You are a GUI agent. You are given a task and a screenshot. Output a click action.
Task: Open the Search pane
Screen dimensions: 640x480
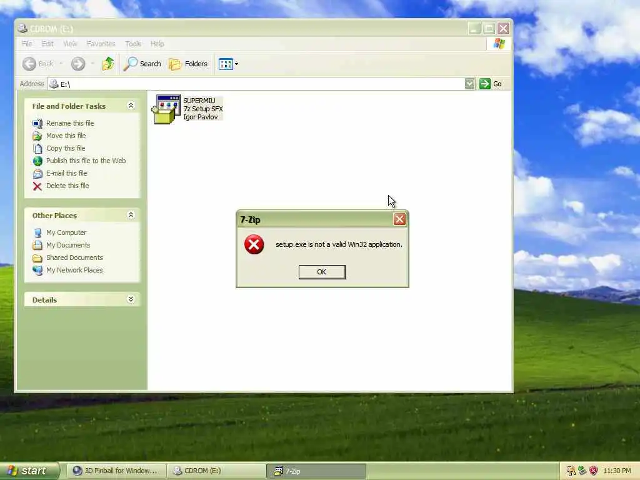[142, 64]
